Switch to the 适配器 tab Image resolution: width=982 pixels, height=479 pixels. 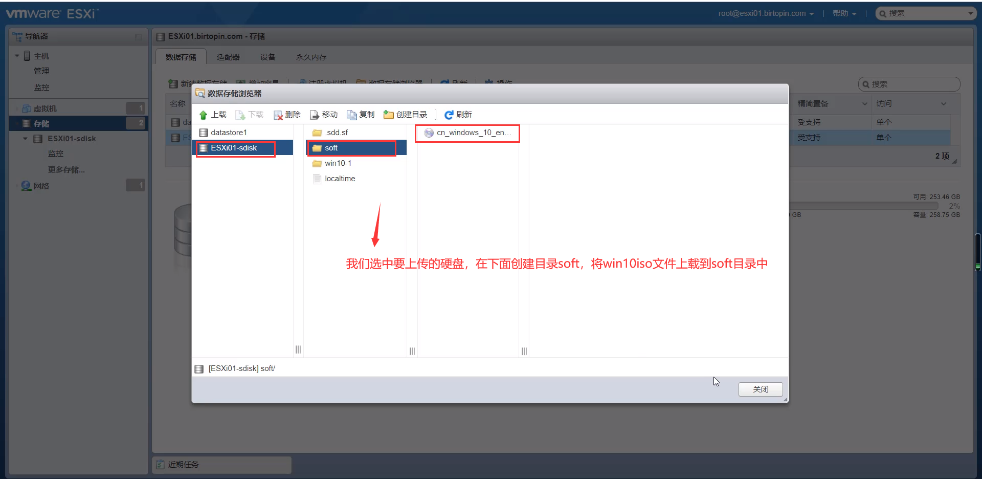(228, 57)
